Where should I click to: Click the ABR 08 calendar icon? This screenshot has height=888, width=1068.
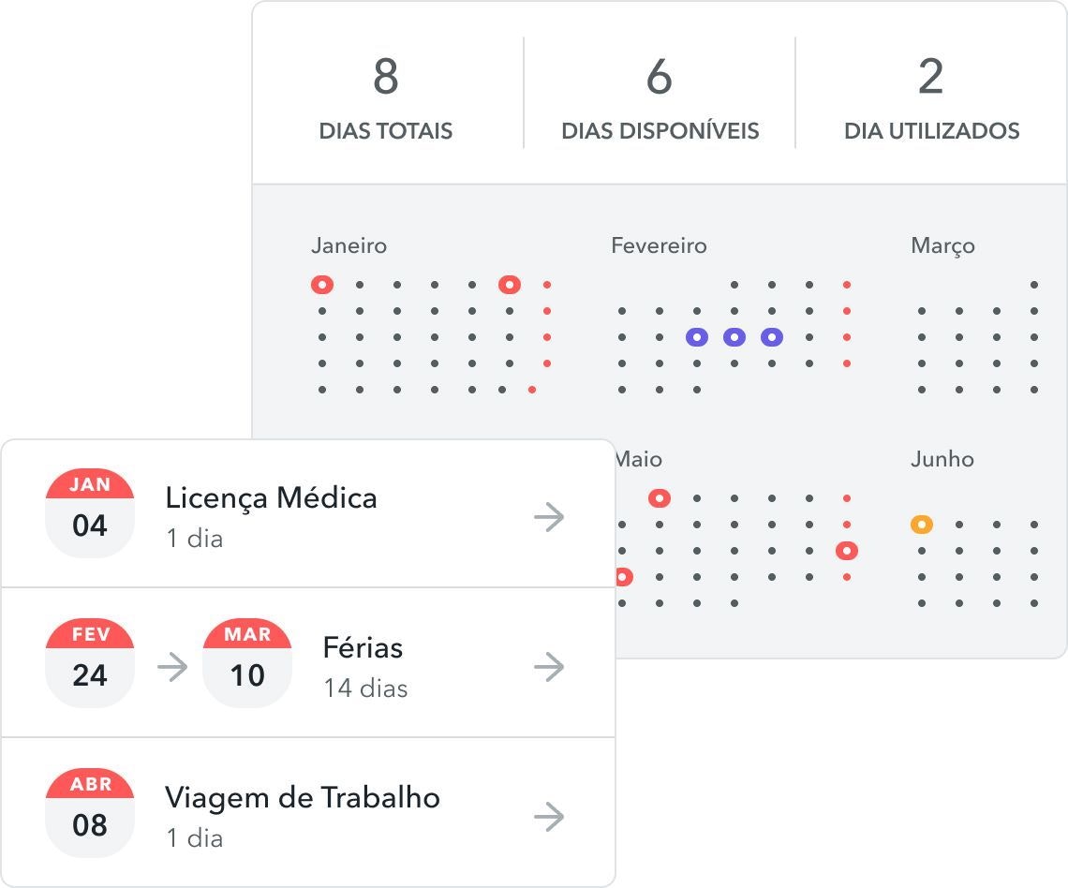click(90, 813)
